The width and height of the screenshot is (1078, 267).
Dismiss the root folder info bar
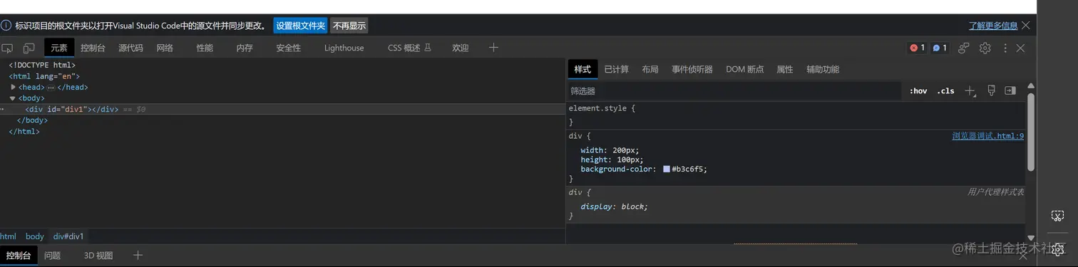1025,25
